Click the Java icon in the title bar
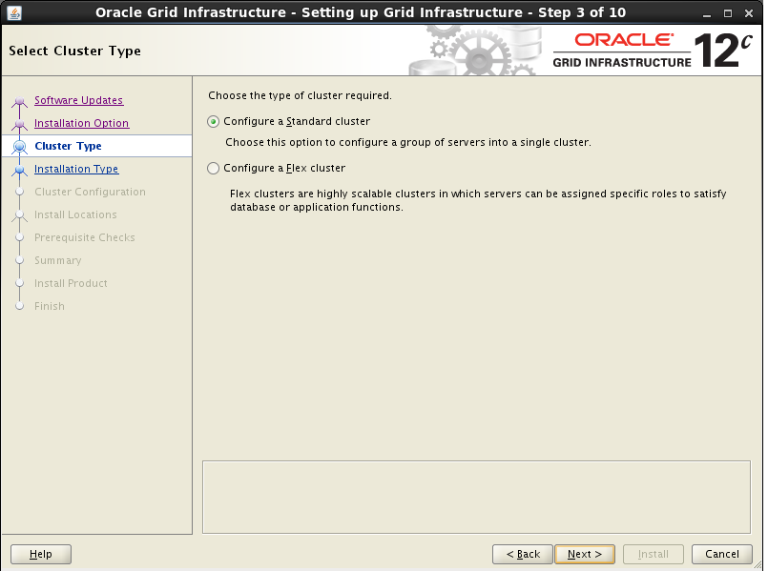 click(x=14, y=12)
